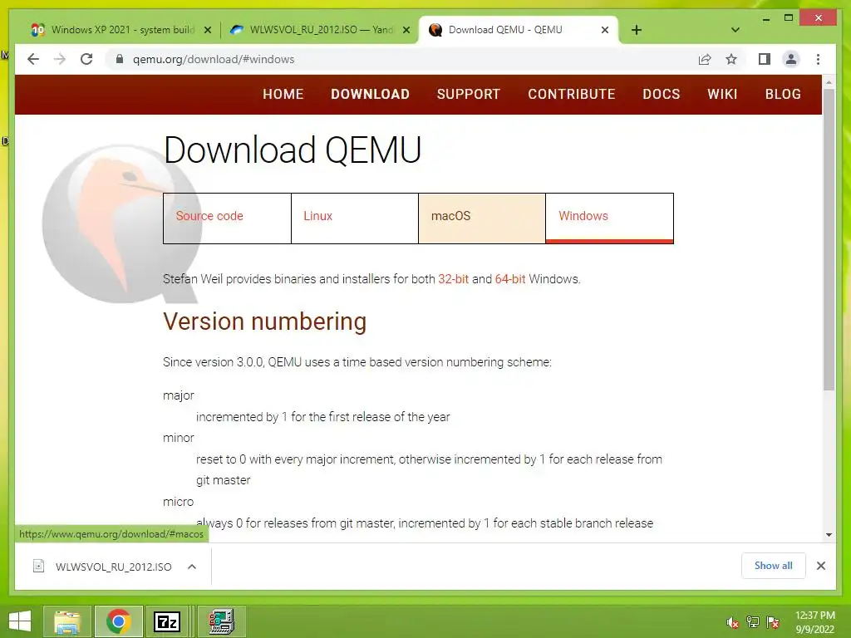Expand the download item options chevron

coord(192,567)
